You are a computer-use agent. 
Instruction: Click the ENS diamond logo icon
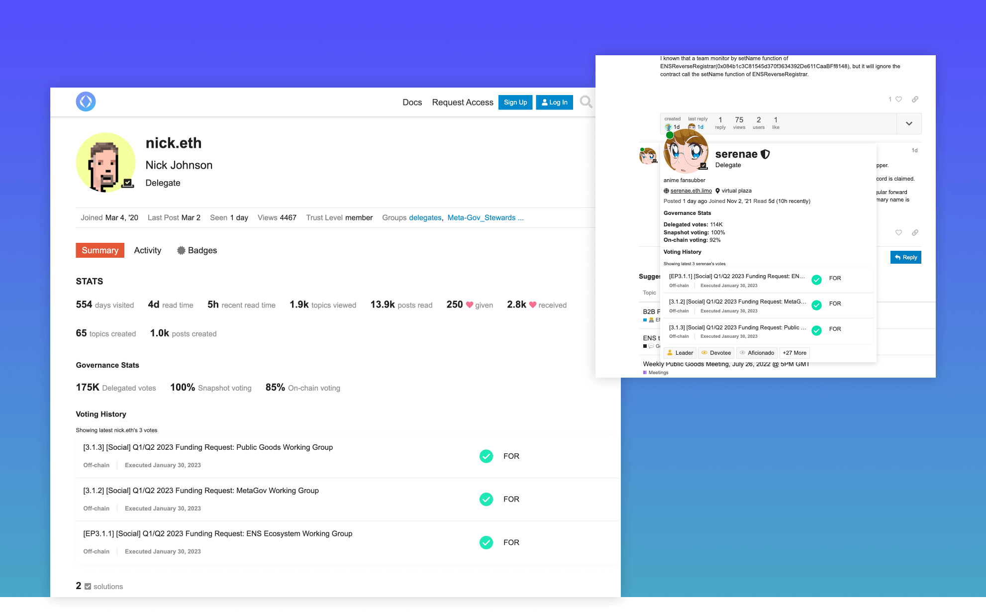click(86, 102)
